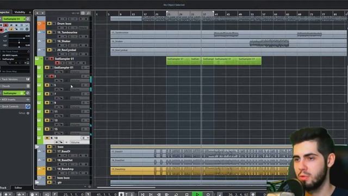Open No Drum Map selector
Viewport: 348px width, 196px height.
(x=15, y=71)
